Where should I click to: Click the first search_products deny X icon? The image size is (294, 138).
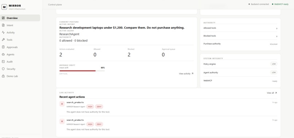pos(62,104)
